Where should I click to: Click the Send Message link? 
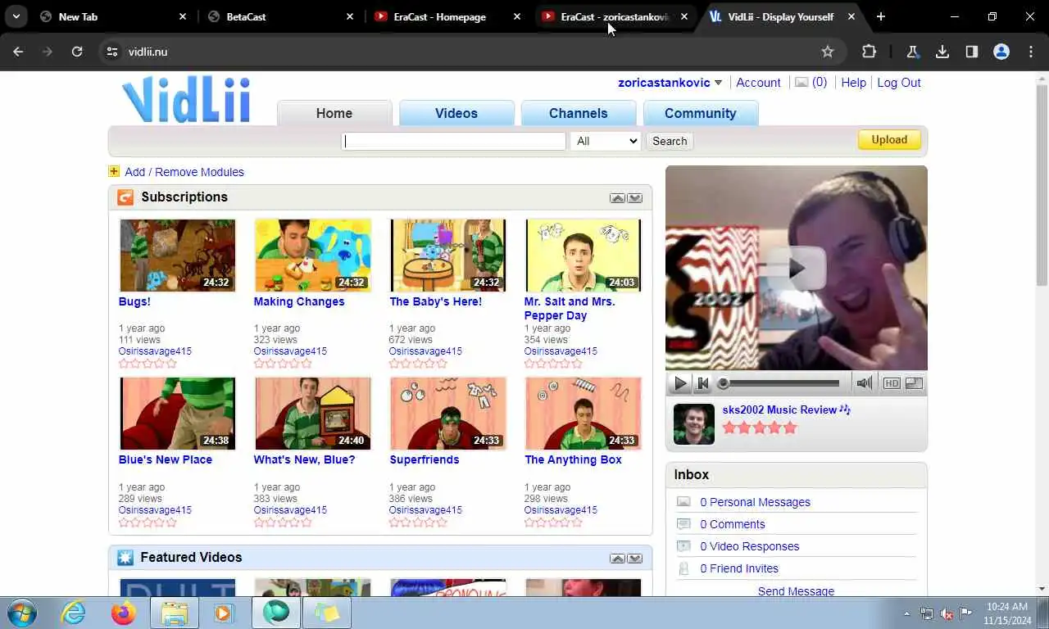tap(796, 591)
